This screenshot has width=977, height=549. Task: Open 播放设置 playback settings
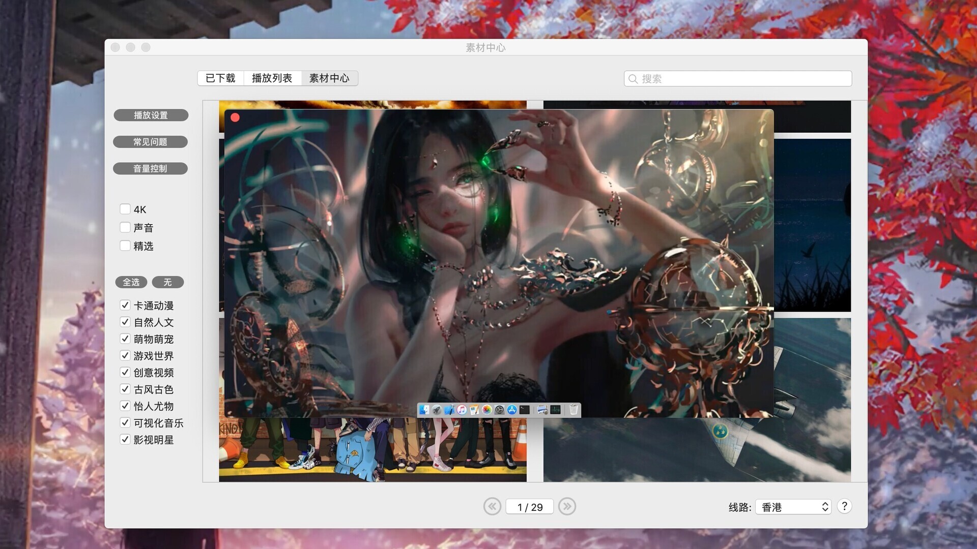[151, 115]
